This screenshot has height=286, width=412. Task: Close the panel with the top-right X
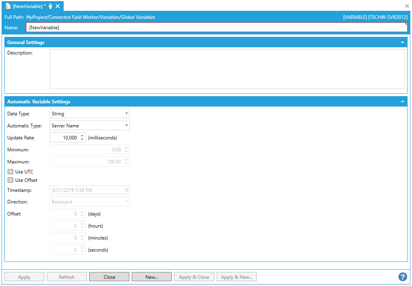407,6
